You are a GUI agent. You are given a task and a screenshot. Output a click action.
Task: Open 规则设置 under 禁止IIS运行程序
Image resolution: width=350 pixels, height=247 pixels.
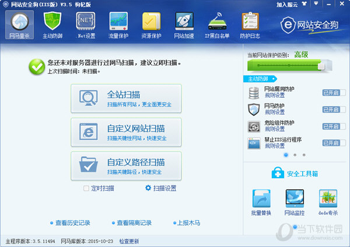click(275, 146)
